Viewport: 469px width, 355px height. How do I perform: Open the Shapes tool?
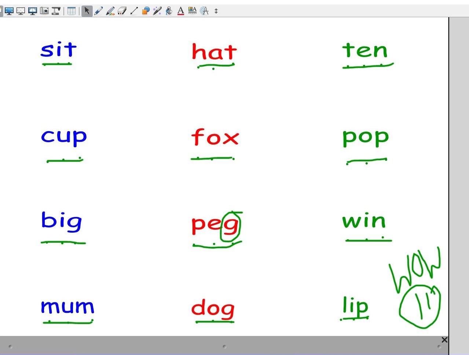click(x=146, y=11)
